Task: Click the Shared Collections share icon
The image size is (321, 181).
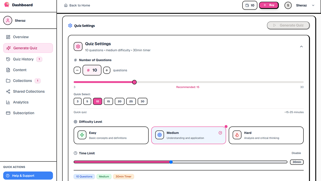Action: (x=8, y=92)
